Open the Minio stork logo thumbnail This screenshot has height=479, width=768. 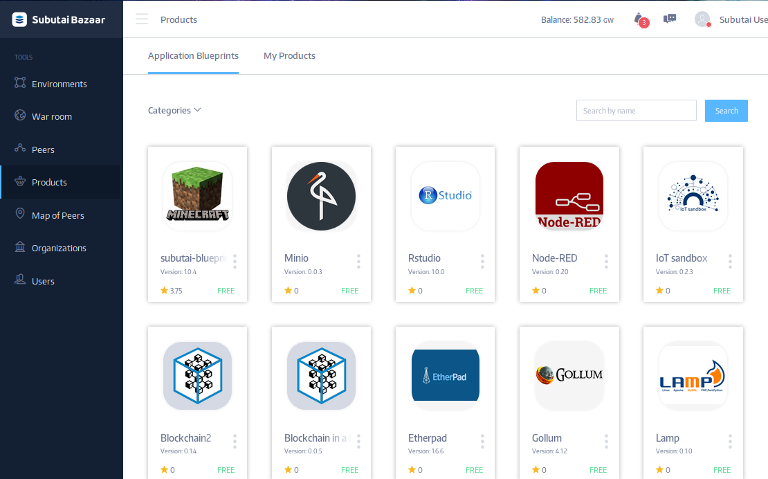[x=321, y=196]
